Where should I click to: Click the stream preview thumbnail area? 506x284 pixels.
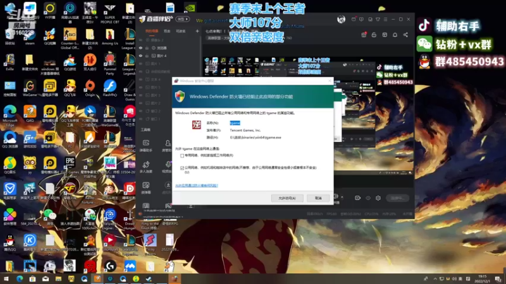click(x=309, y=116)
